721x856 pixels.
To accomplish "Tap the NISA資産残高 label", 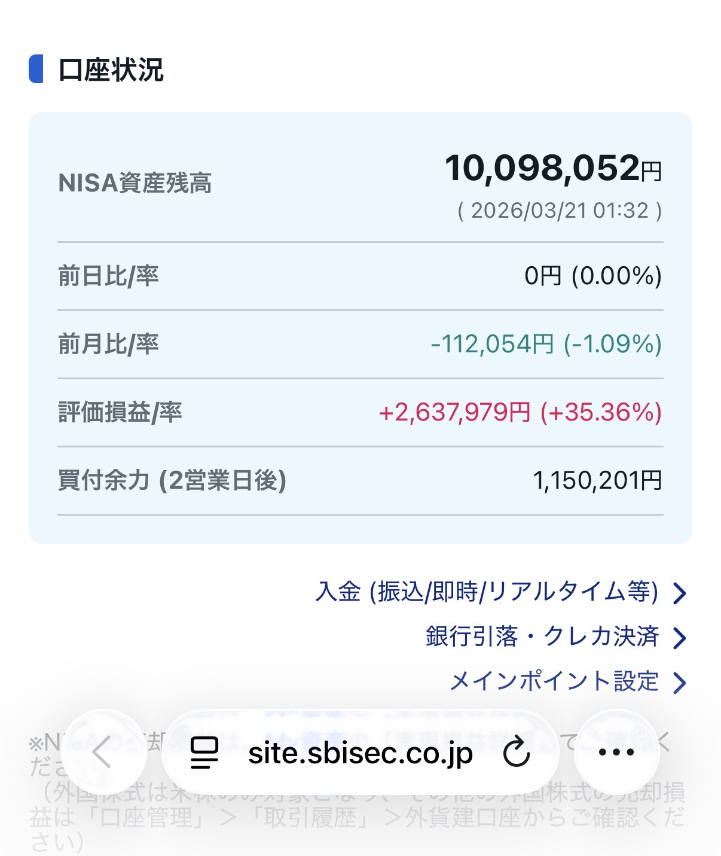I will pos(135,183).
